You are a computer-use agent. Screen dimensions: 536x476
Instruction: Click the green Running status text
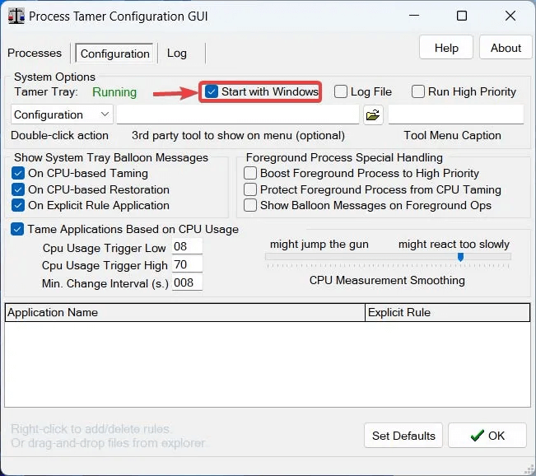click(114, 92)
